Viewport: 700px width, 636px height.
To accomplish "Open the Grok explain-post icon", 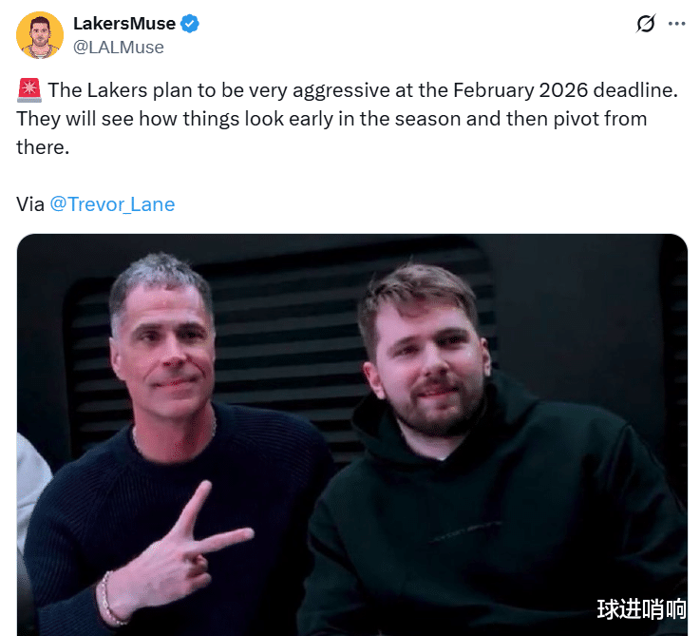I will (x=646, y=23).
